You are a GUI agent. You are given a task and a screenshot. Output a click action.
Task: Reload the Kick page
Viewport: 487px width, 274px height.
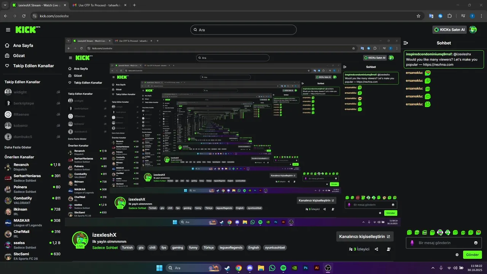pos(24,16)
